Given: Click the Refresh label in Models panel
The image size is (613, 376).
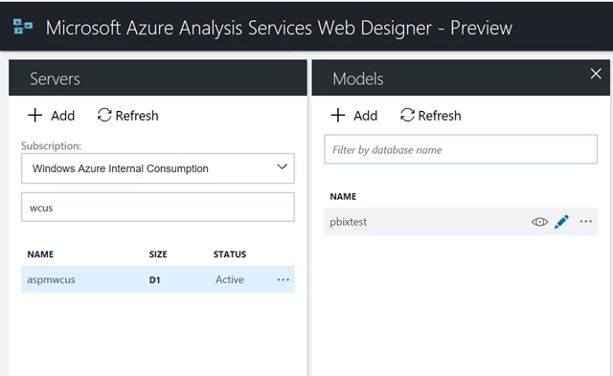Looking at the screenshot, I should [x=440, y=116].
